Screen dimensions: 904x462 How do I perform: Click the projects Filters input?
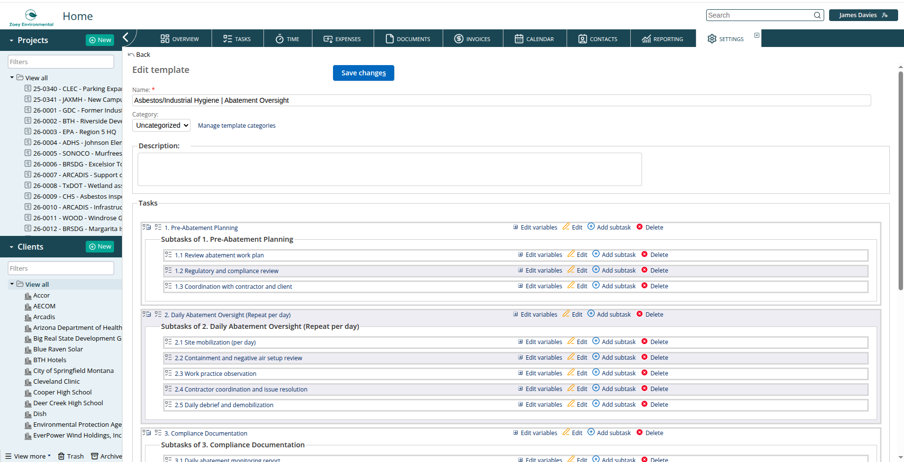coord(61,62)
